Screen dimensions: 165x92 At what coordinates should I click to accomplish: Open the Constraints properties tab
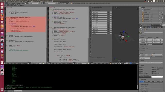click(152, 27)
